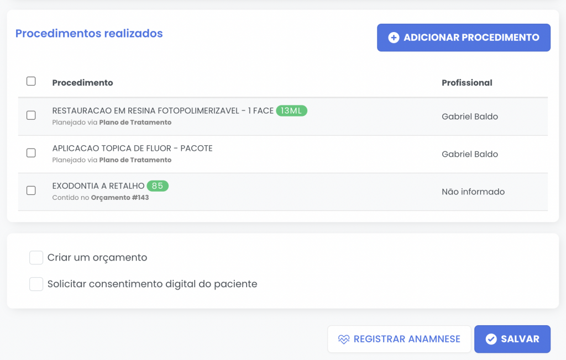Click Gabriel Baldo in the Restauracao row

point(470,117)
